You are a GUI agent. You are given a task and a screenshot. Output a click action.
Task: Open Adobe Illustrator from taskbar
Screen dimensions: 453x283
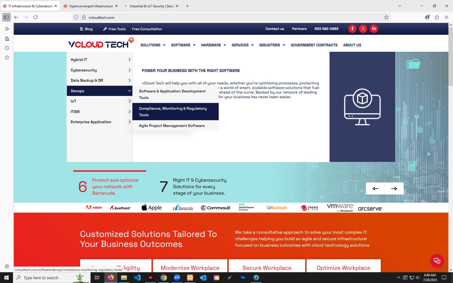(x=150, y=277)
